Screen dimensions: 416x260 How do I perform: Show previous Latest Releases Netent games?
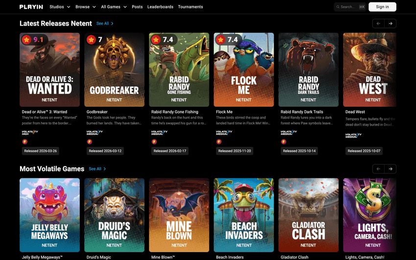(378, 24)
